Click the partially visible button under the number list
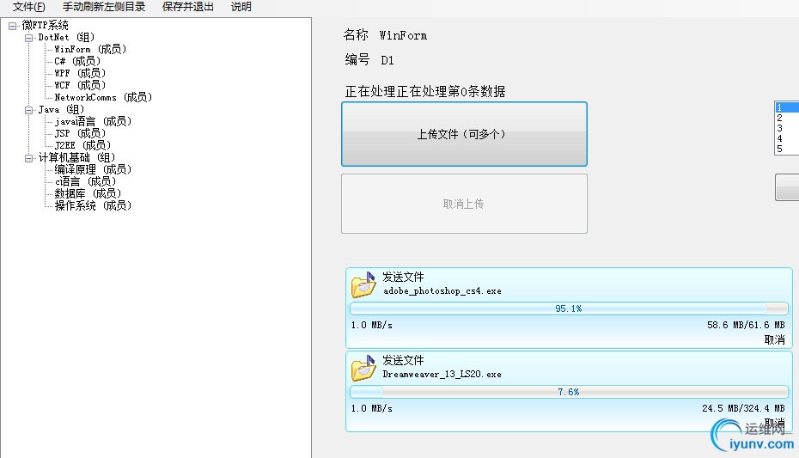This screenshot has width=799, height=458. [x=787, y=187]
